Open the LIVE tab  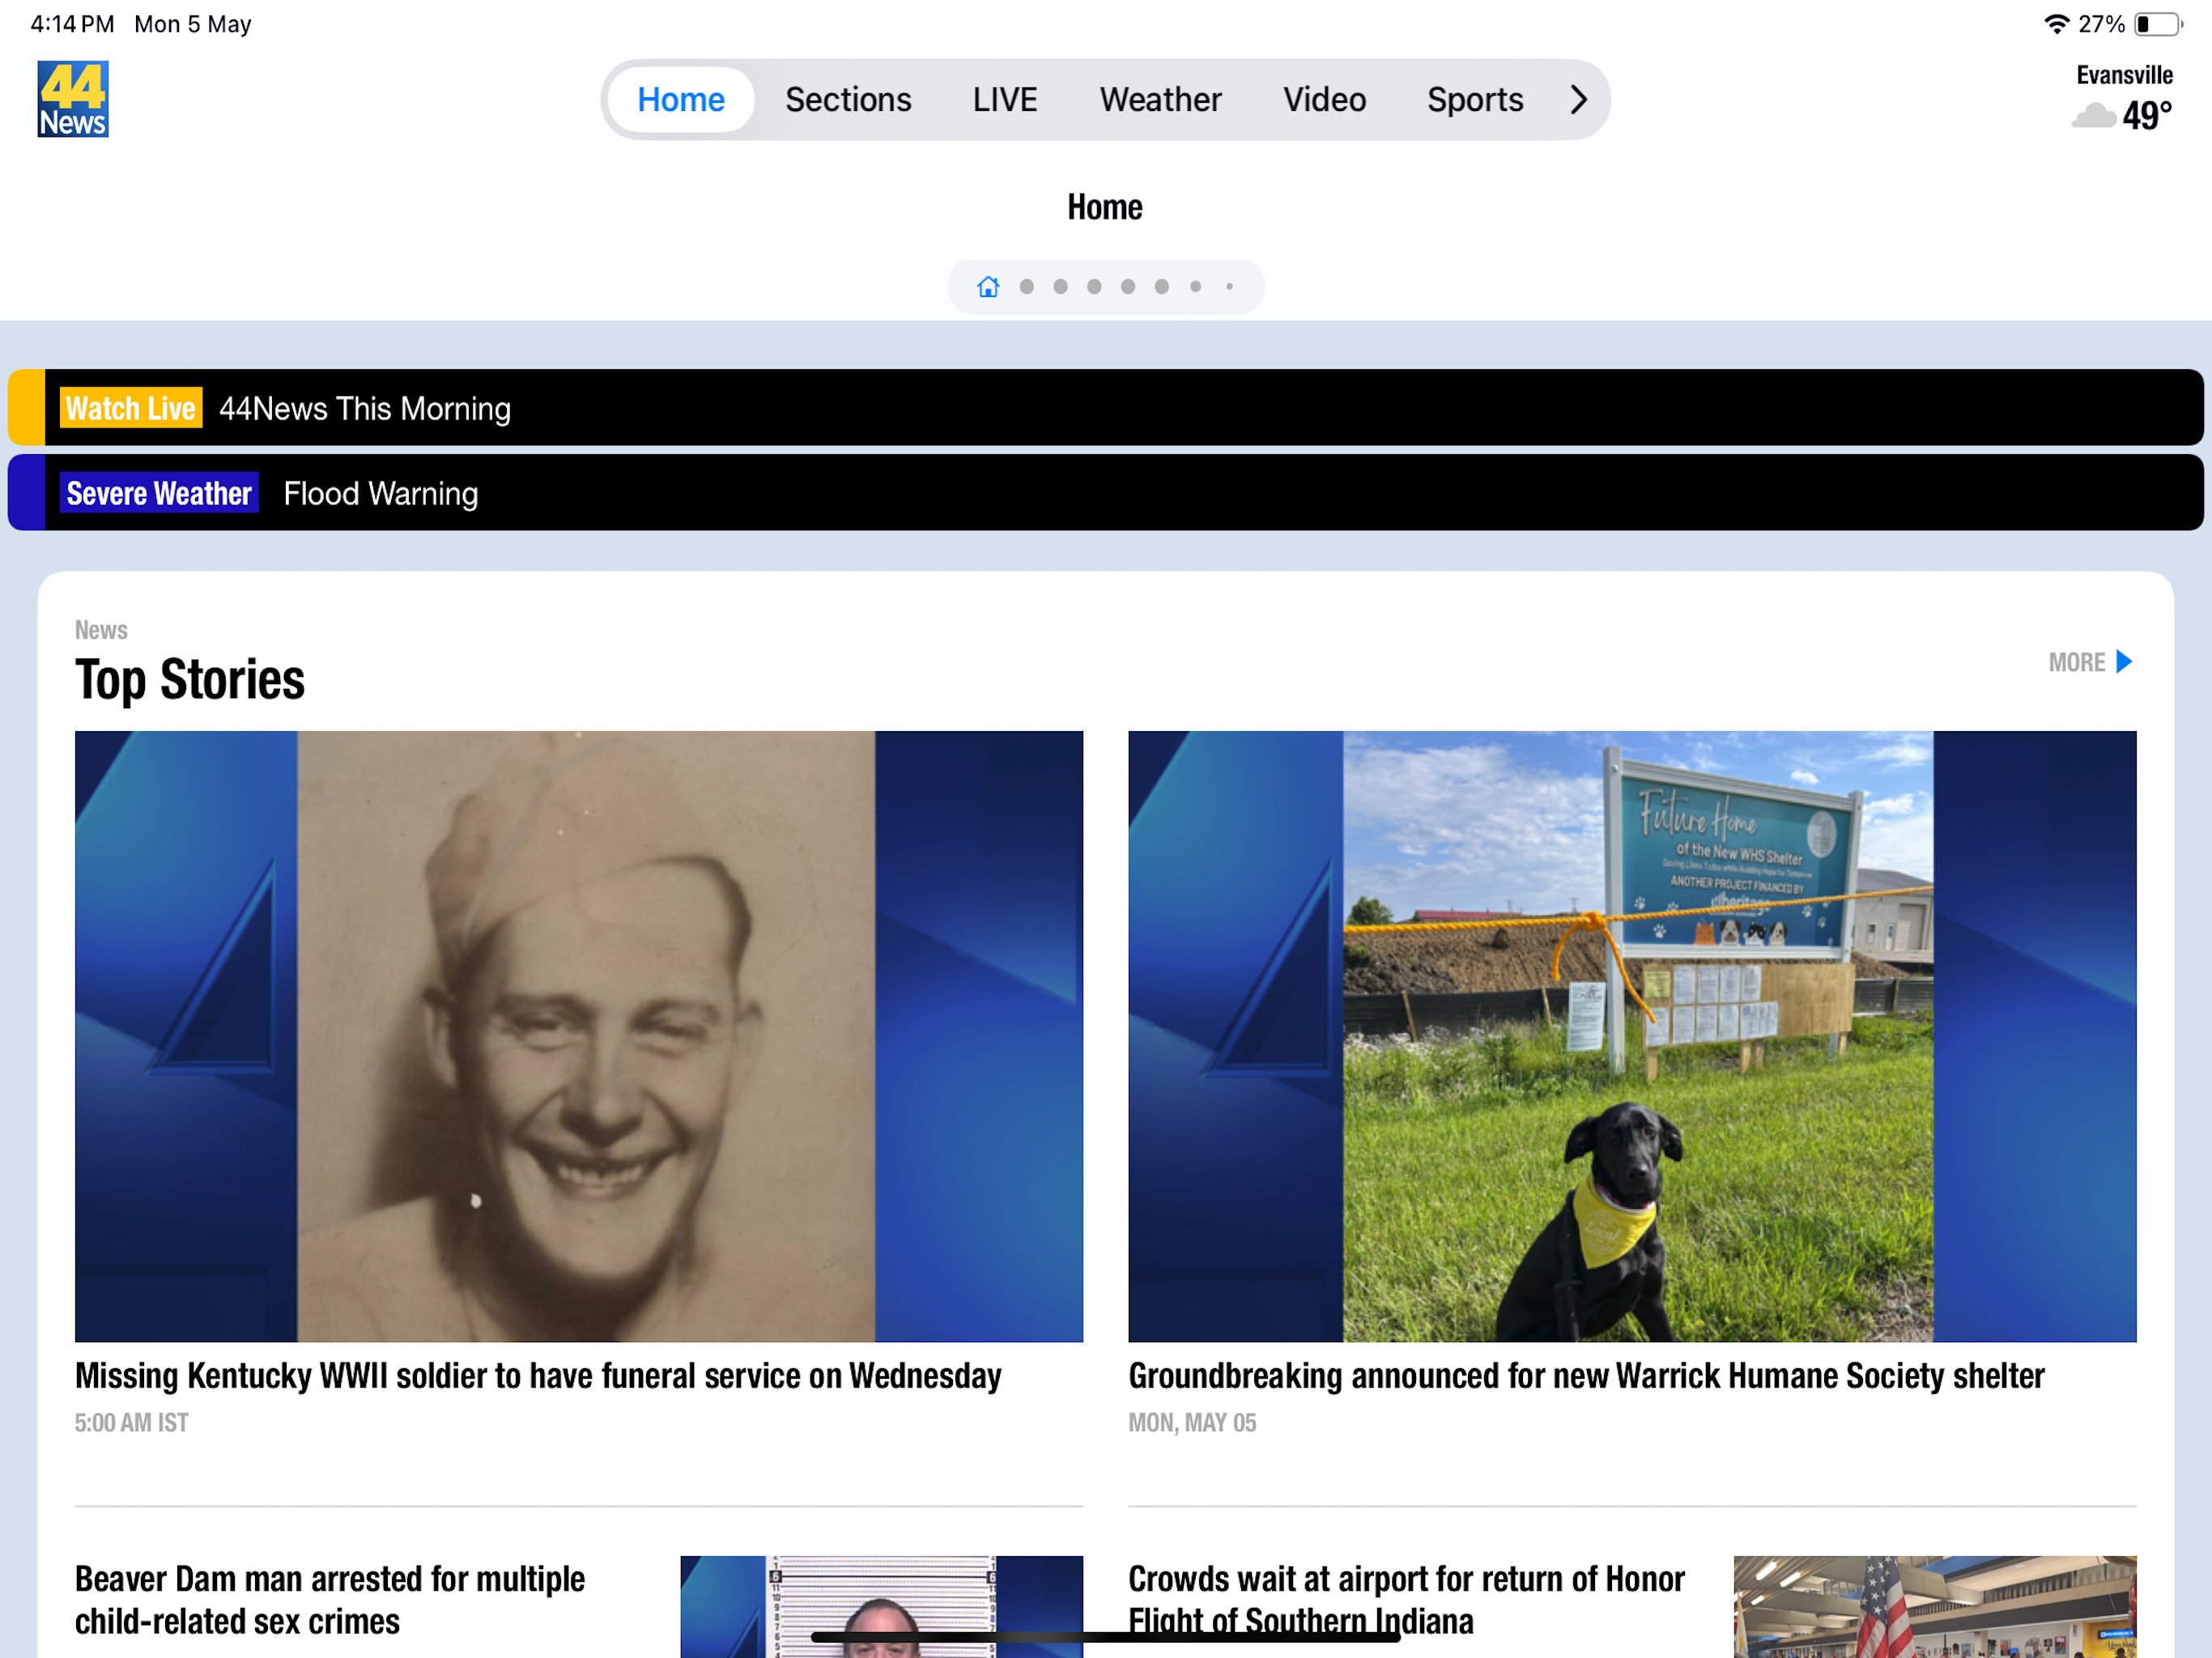pos(1004,99)
